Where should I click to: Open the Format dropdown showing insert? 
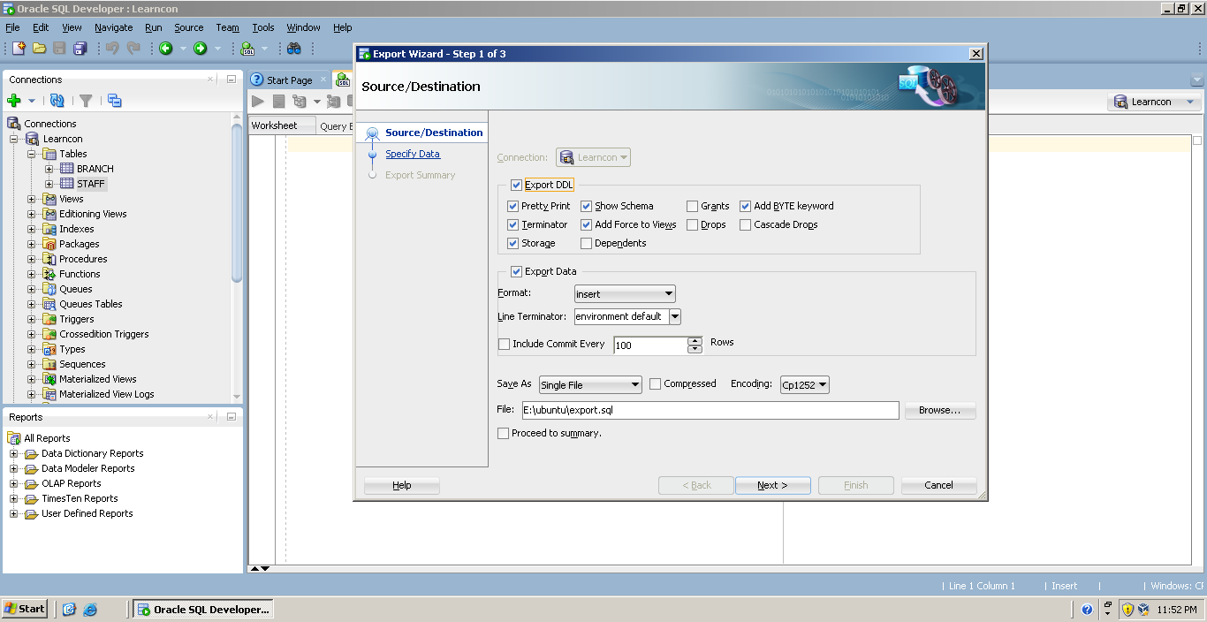click(625, 294)
